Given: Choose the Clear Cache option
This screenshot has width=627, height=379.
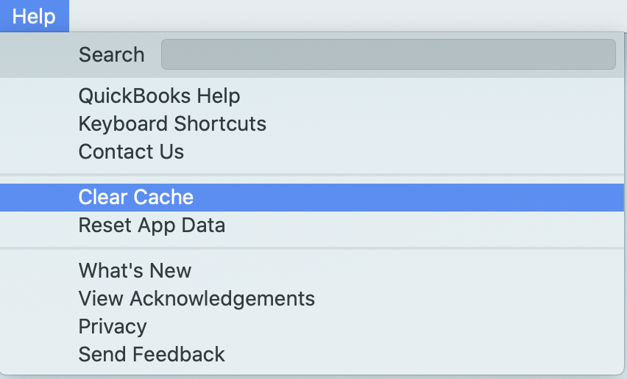Looking at the screenshot, I should point(136,197).
